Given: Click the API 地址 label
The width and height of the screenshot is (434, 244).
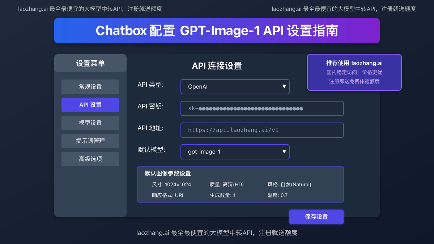Looking at the screenshot, I should [151, 128].
